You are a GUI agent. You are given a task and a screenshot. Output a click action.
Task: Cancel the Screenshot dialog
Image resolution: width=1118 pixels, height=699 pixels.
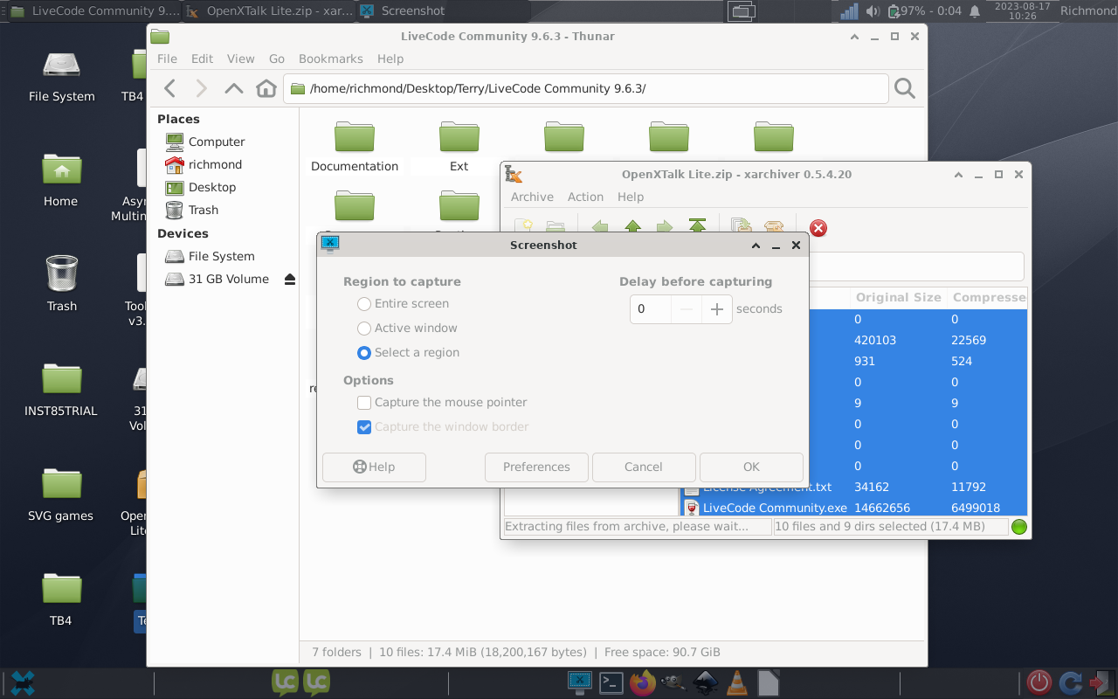[x=644, y=467]
